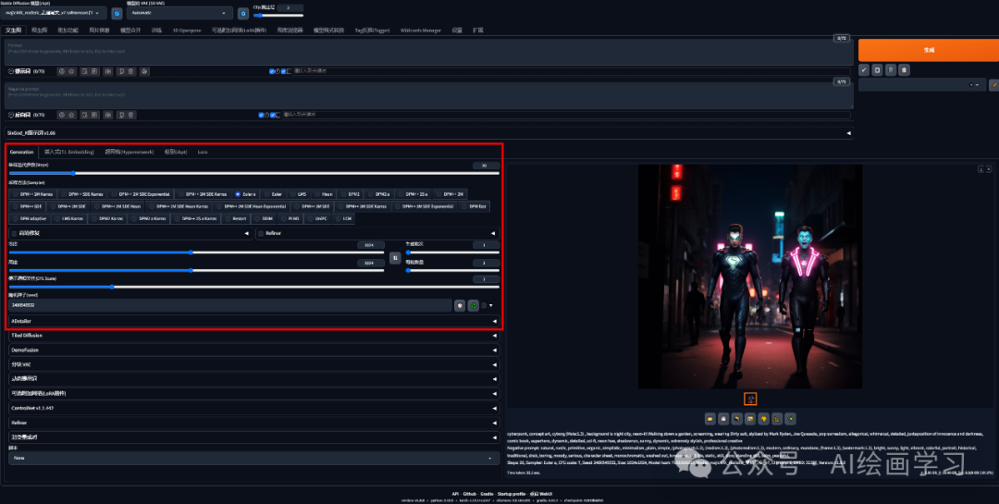Click the generated cyberpunk output image
The width and height of the screenshot is (999, 504).
click(750, 276)
